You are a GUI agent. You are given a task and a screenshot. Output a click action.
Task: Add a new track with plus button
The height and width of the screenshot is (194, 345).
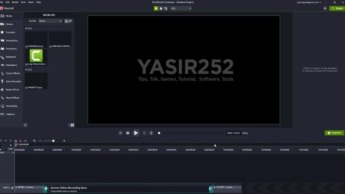coord(10,145)
